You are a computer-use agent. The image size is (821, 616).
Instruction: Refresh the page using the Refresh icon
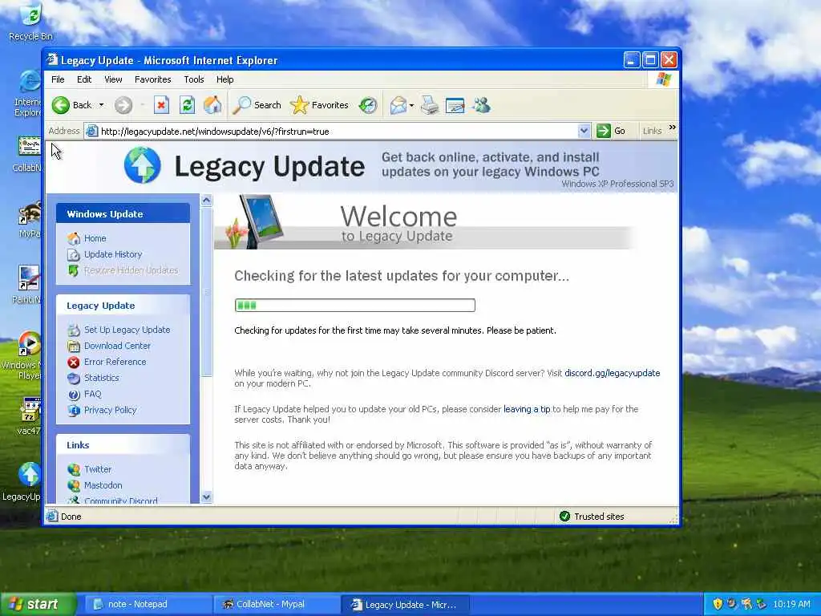187,105
